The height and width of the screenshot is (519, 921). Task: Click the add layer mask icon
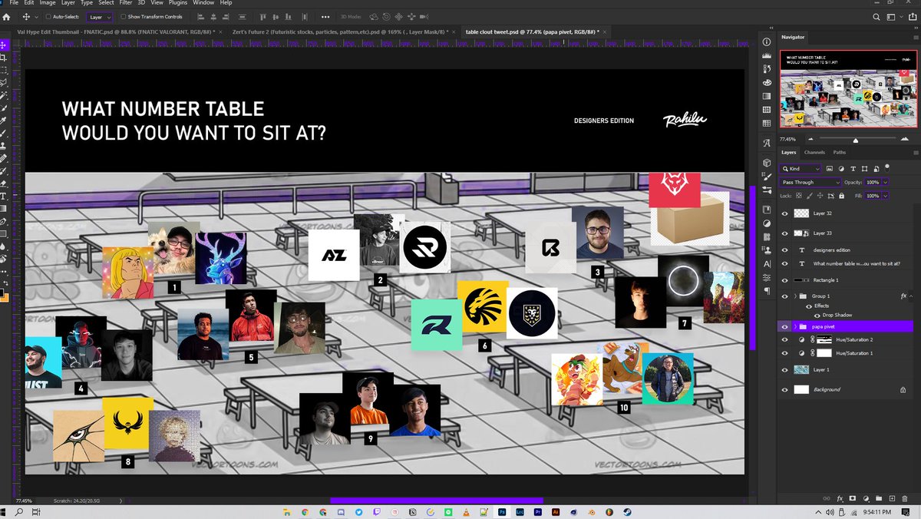(853, 498)
